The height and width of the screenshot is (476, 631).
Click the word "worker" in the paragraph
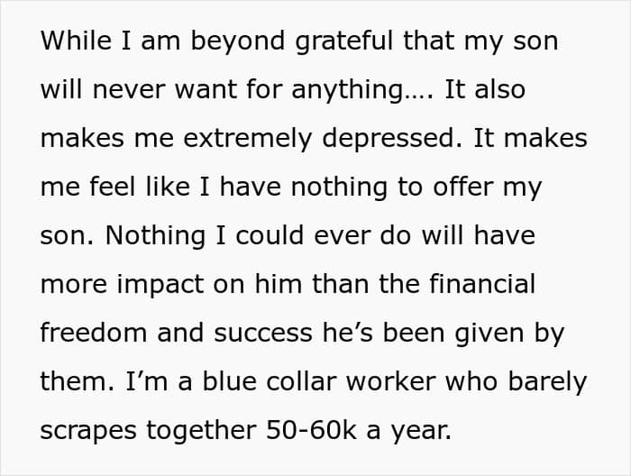(390, 381)
